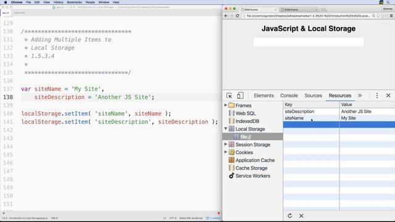
Task: Click the Spotlight search icon in menu bar
Action: pos(388,2)
